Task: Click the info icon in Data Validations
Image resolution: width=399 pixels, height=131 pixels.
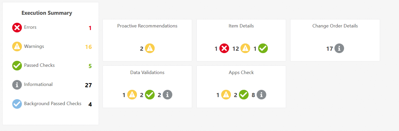Action: pyautogui.click(x=167, y=95)
